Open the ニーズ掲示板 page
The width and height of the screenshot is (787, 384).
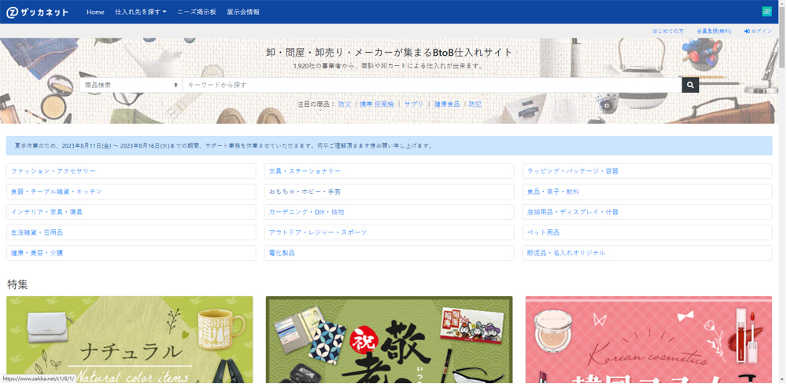[196, 13]
